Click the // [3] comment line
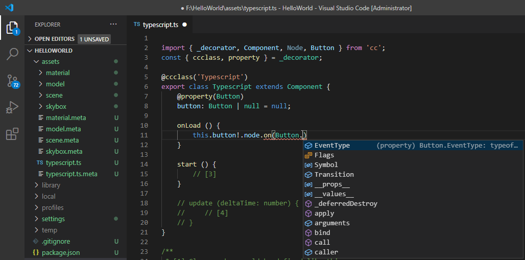The image size is (525, 260). tap(204, 174)
